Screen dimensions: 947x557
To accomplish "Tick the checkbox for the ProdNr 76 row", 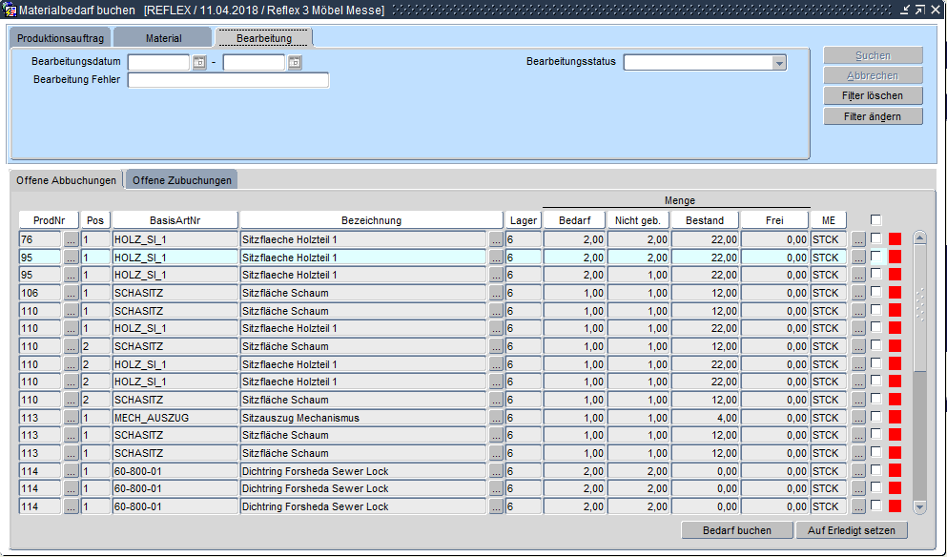I will [876, 239].
